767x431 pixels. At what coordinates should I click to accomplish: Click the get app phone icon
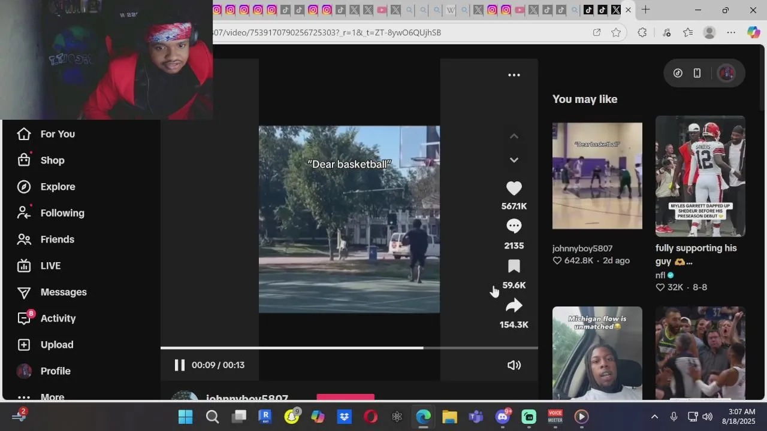tap(697, 73)
